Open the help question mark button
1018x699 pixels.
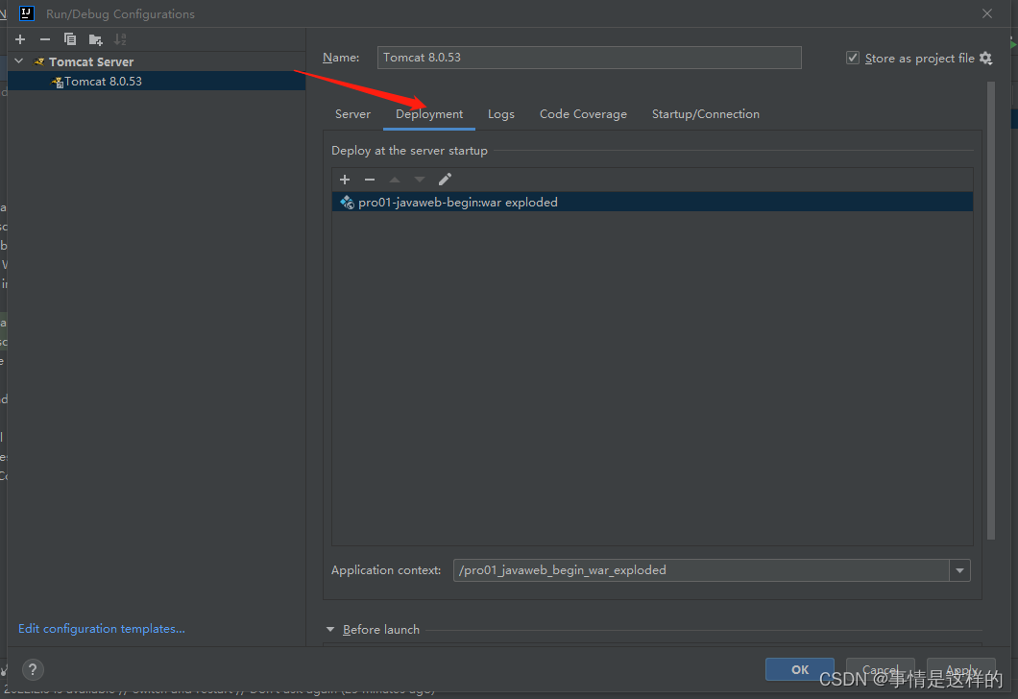pyautogui.click(x=33, y=669)
